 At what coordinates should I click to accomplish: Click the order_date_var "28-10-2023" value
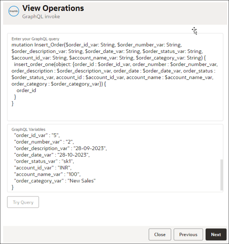[x=74, y=155]
